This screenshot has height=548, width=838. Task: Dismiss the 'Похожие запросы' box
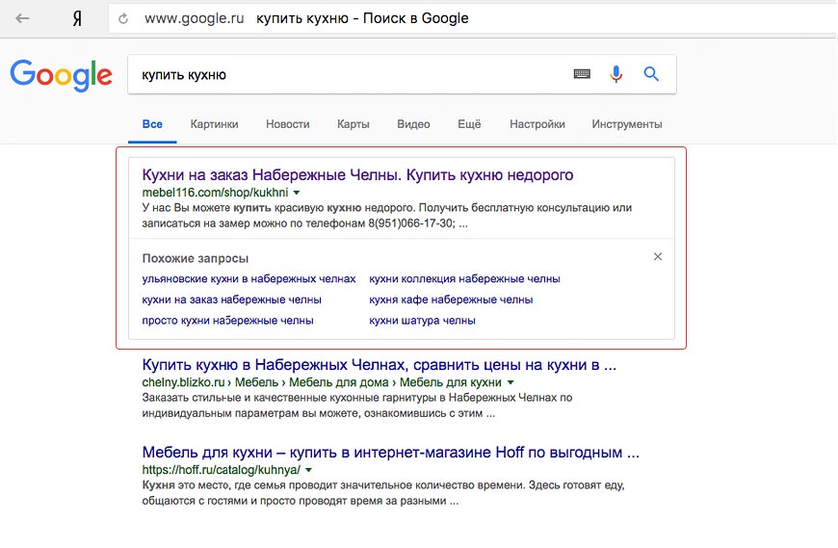pos(658,257)
